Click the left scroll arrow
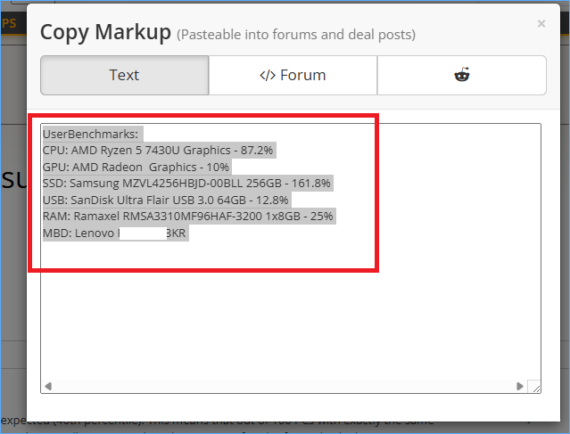 pos(48,386)
